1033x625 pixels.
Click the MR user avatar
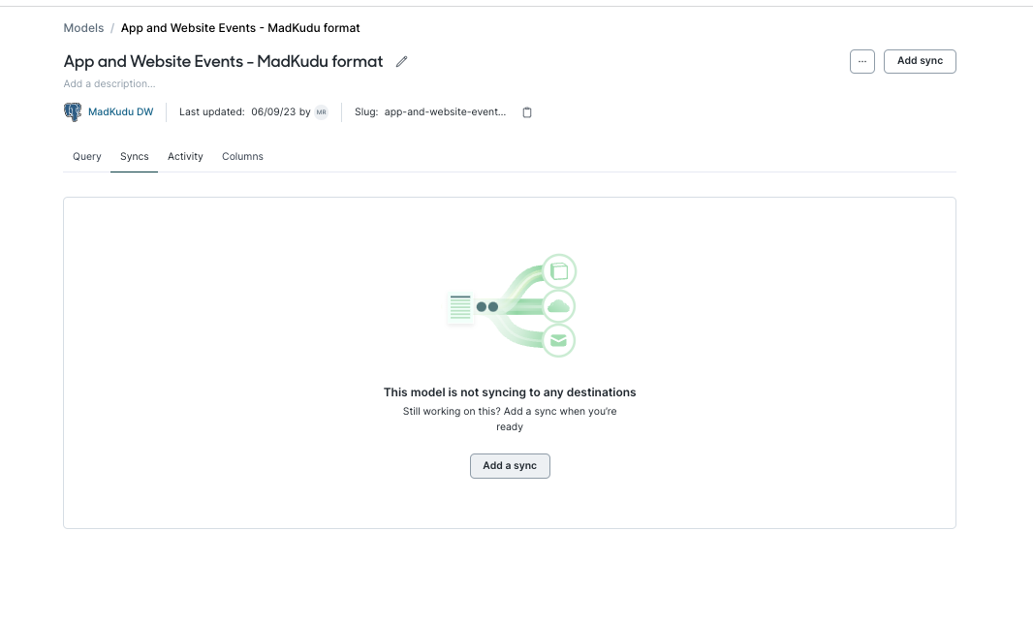(x=321, y=112)
